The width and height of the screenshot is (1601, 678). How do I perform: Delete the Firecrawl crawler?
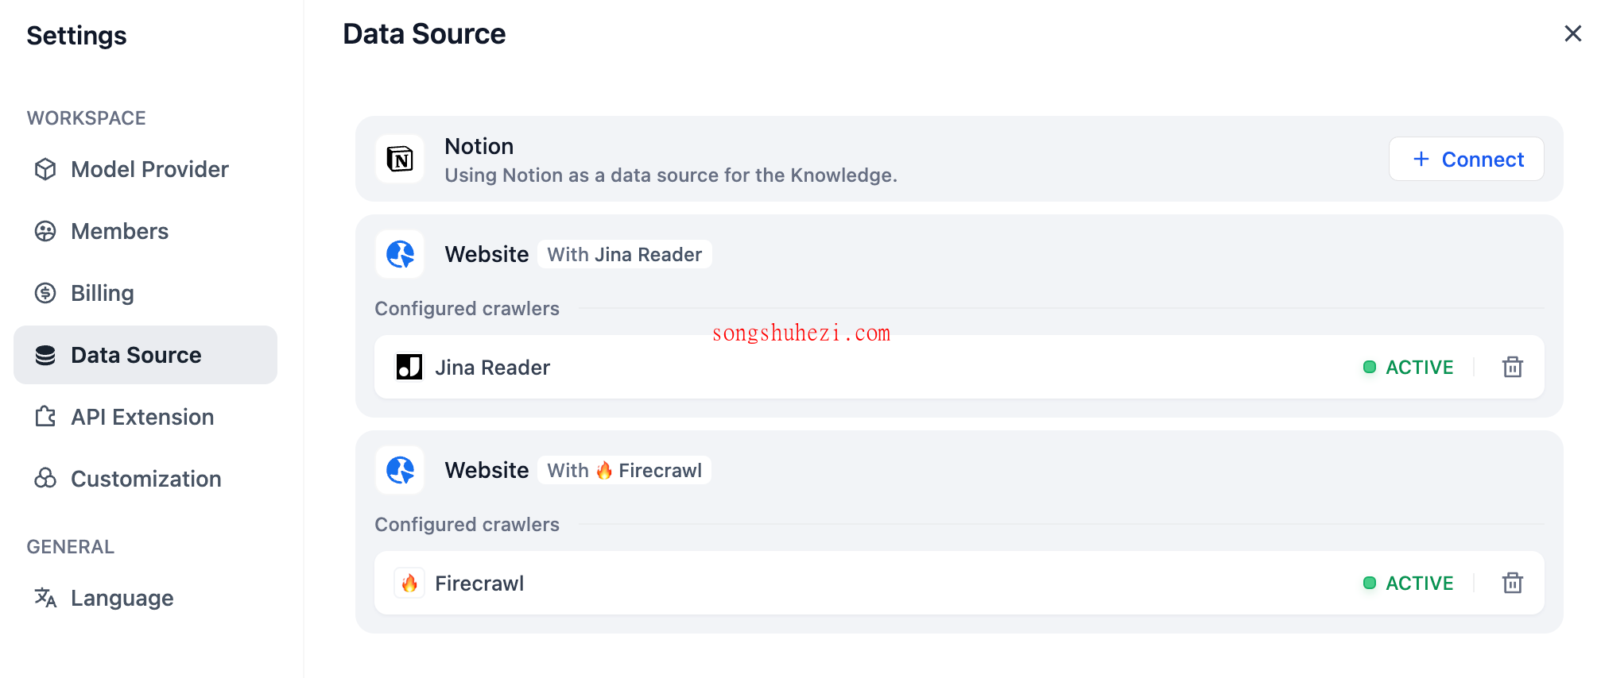coord(1512,583)
